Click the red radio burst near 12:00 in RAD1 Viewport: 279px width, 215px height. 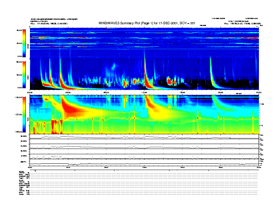pyautogui.click(x=147, y=82)
